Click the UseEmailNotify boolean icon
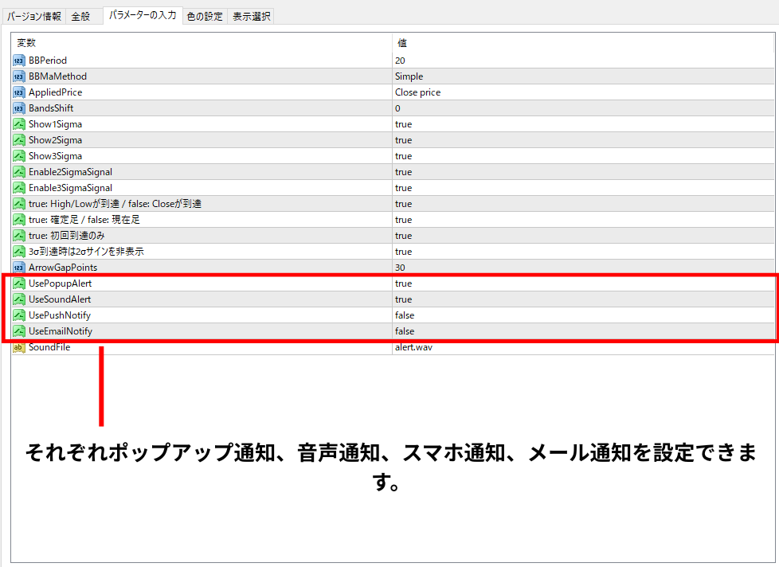779x567 pixels. [x=19, y=331]
